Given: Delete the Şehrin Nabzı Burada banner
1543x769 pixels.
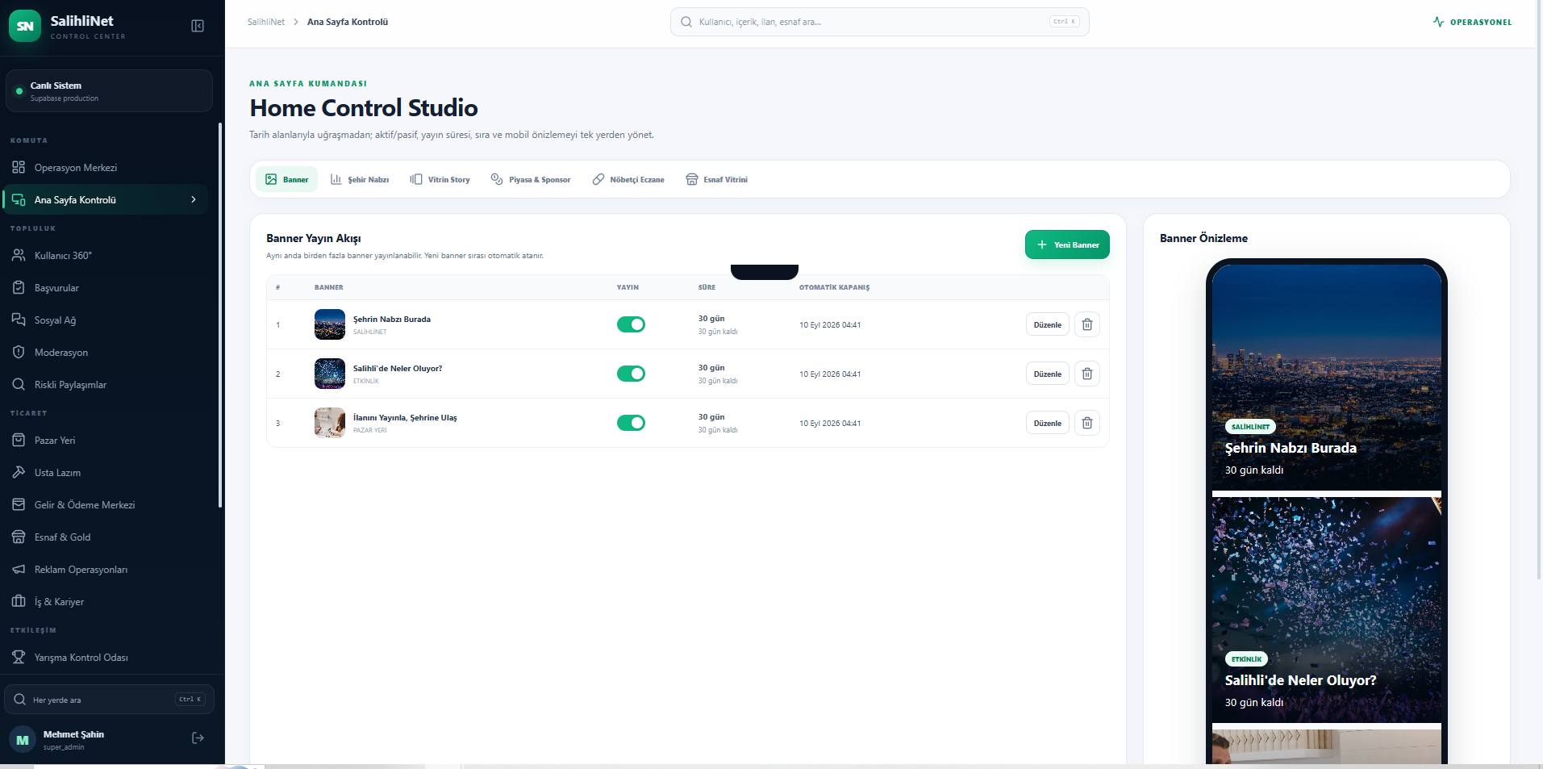Looking at the screenshot, I should coord(1087,324).
